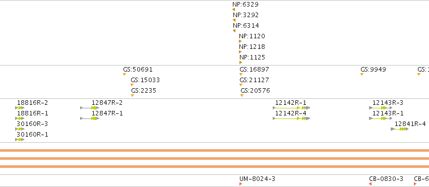Screen dimensions: 429x187
Task: Select the 30160R-1 transcript glyph
Action: pos(20,140)
